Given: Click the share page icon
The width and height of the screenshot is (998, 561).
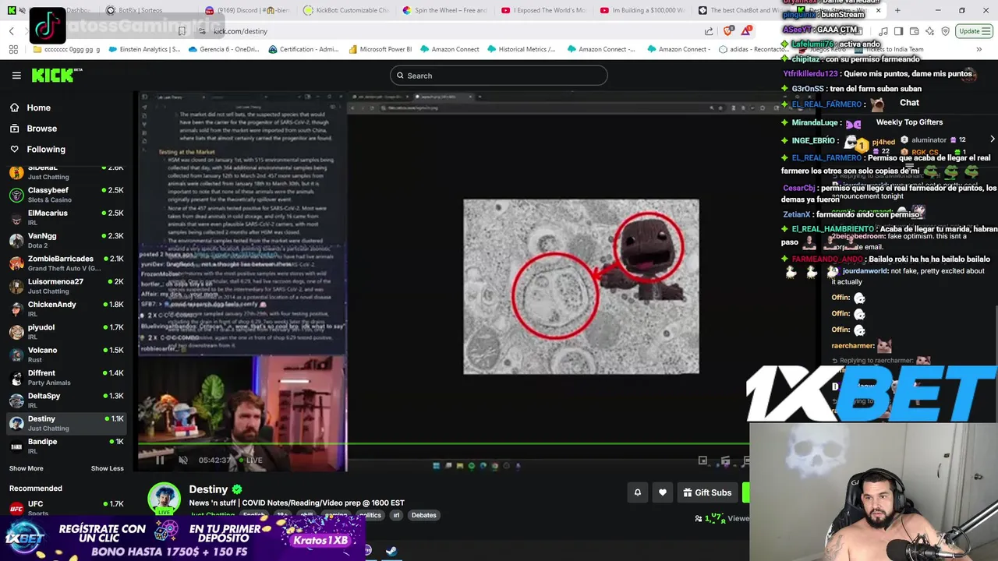Looking at the screenshot, I should click(709, 31).
